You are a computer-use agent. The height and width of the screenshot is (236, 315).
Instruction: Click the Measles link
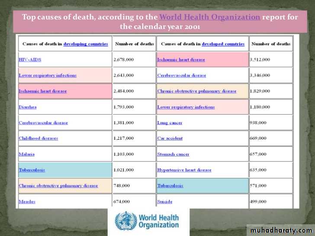click(x=27, y=202)
